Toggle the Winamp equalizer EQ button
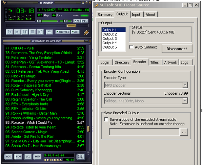203x165 pixels. pyautogui.click(x=77, y=21)
